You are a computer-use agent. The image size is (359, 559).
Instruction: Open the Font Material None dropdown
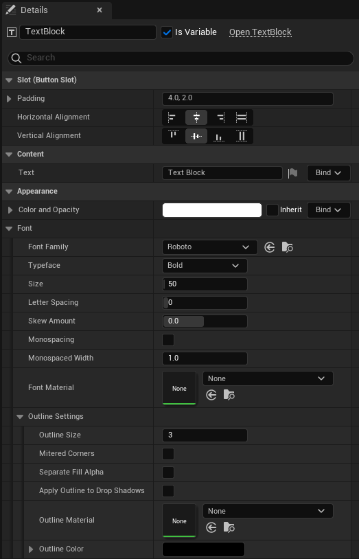(x=268, y=378)
